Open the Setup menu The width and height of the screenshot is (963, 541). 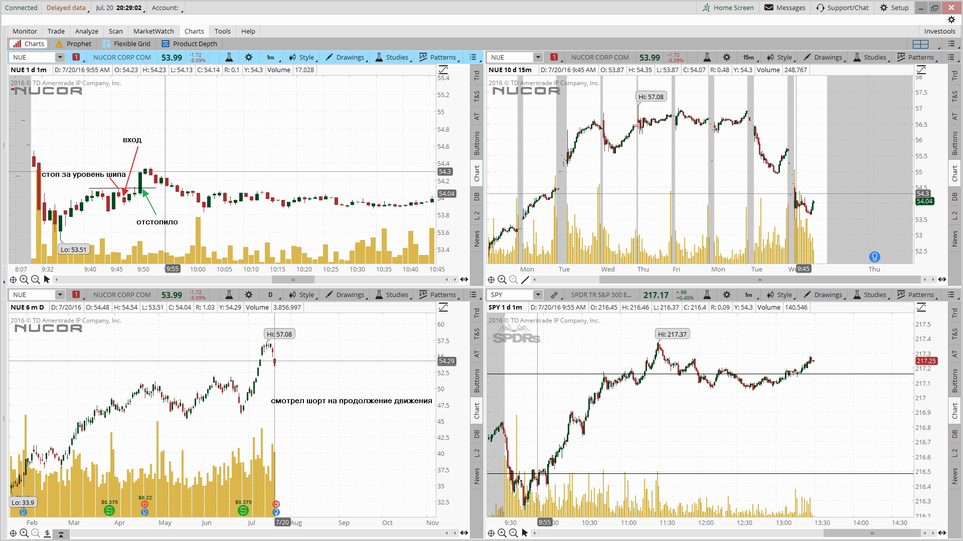[894, 8]
